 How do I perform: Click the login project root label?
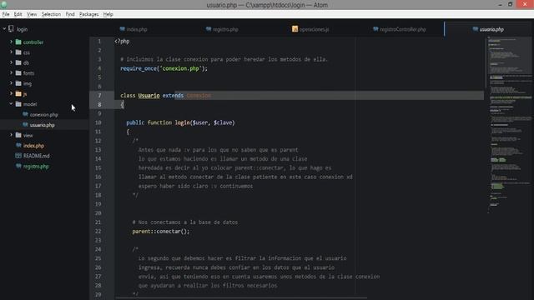click(22, 29)
